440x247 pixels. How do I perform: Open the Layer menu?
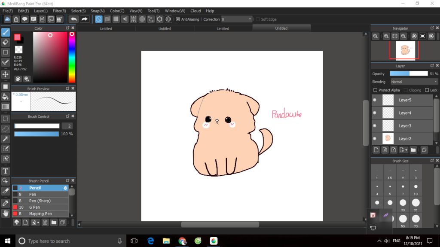click(41, 11)
